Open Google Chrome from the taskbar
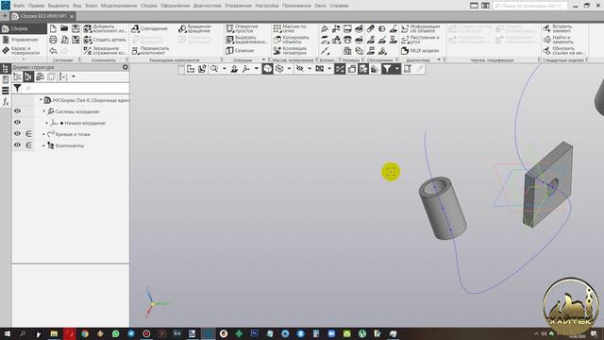Viewport: 604px width, 340px height. 85,333
